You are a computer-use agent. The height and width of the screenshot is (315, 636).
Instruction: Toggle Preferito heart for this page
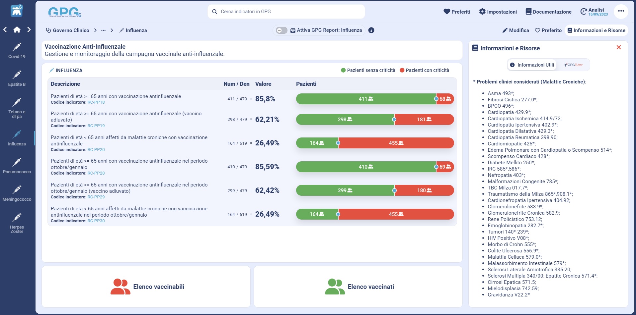(x=548, y=30)
